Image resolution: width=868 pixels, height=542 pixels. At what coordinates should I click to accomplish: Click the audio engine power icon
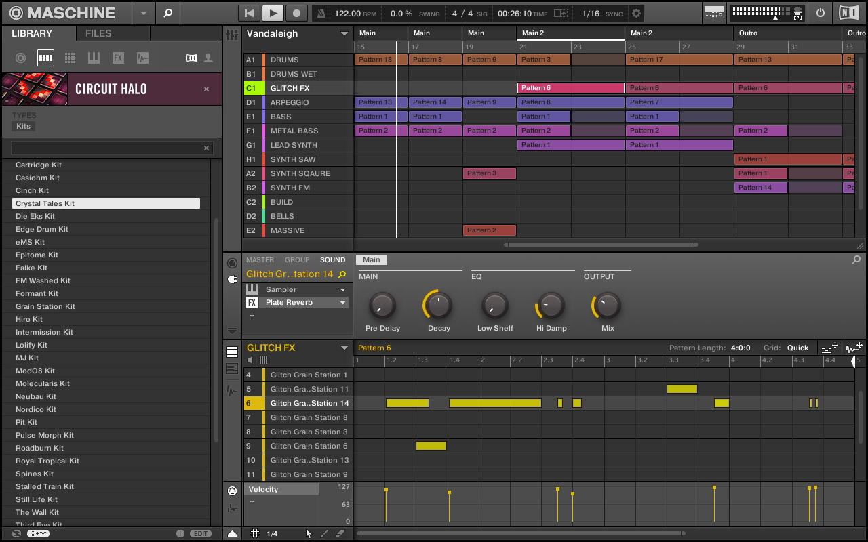coord(821,13)
